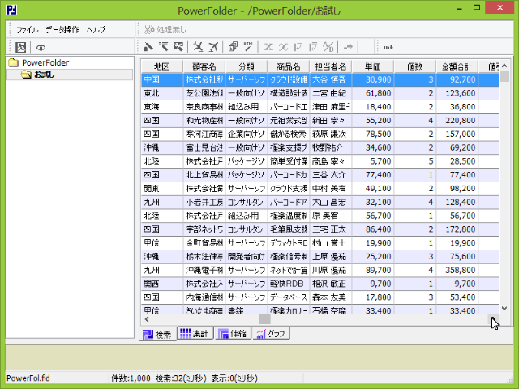Click the framed 図 icon in the left toolbar
The image size is (519, 389).
20,47
